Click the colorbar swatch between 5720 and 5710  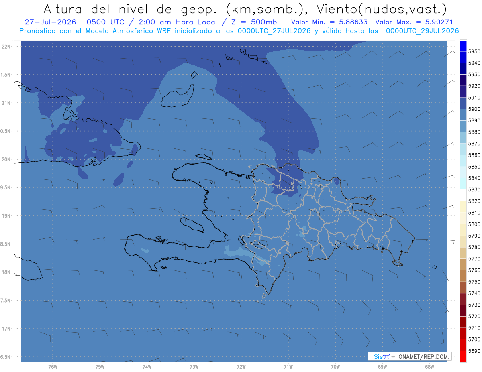pyautogui.click(x=463, y=322)
